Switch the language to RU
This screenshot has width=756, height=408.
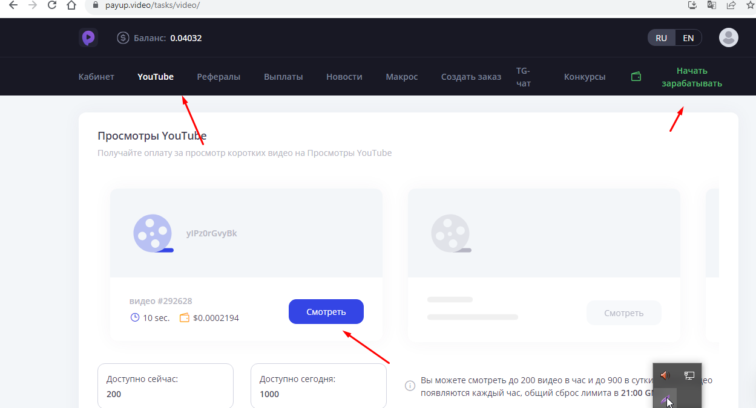(661, 38)
